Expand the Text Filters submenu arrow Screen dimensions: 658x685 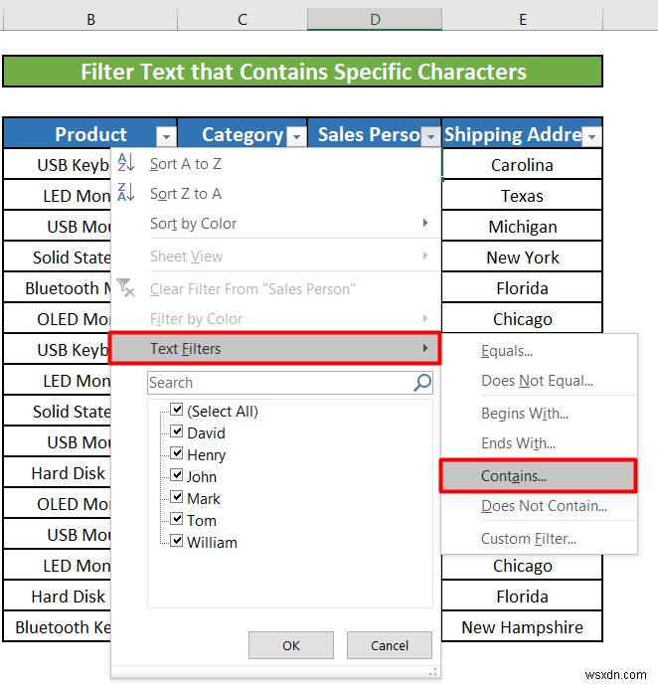424,348
